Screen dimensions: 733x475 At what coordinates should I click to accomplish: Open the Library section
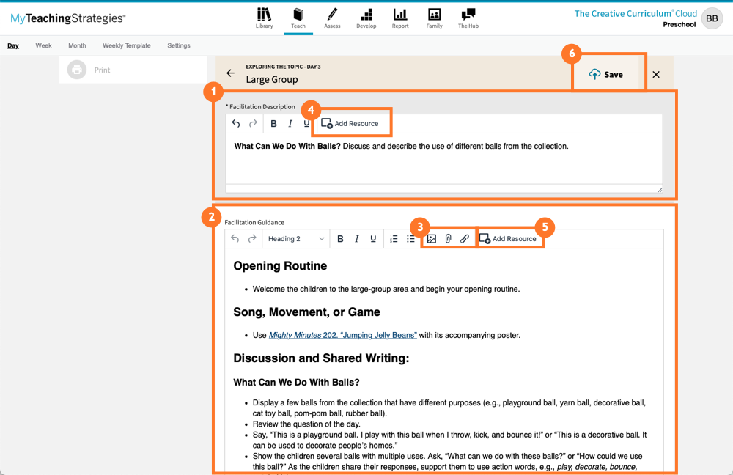[264, 18]
